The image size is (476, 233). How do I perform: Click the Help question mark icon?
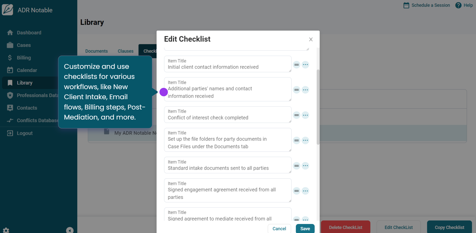point(458,5)
